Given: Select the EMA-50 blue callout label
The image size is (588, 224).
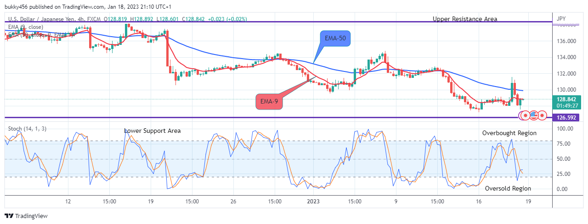Looking at the screenshot, I should click(x=335, y=39).
